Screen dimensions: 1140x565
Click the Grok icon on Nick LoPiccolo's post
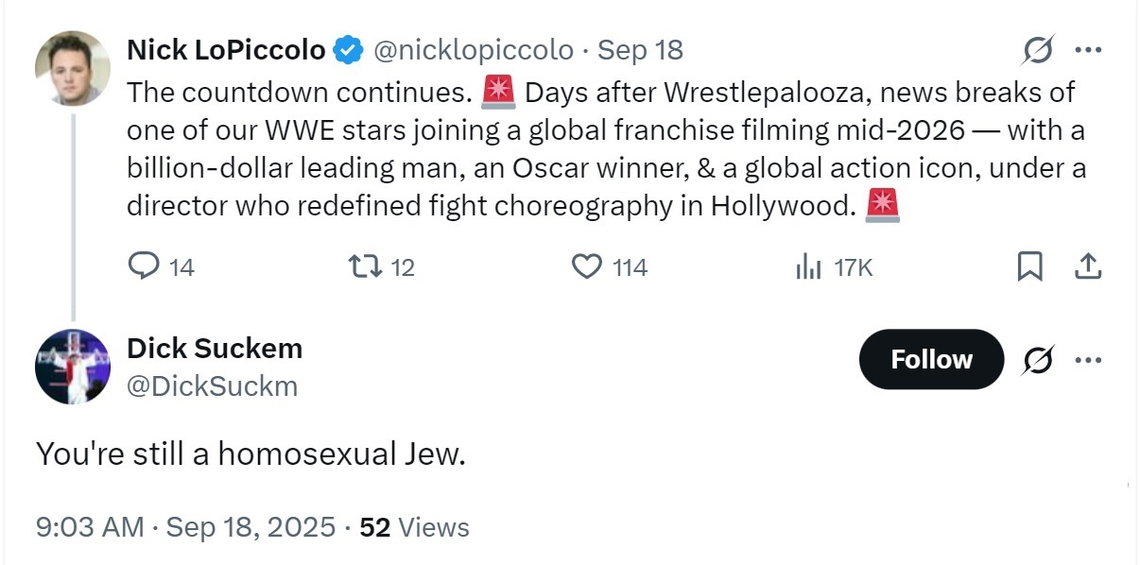point(1038,50)
